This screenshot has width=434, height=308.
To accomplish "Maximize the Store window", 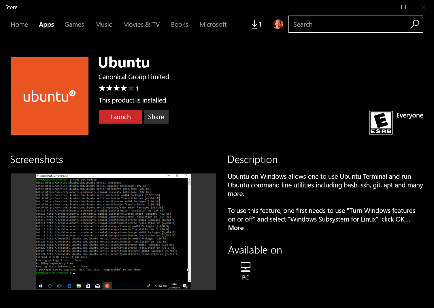I will pyautogui.click(x=403, y=7).
